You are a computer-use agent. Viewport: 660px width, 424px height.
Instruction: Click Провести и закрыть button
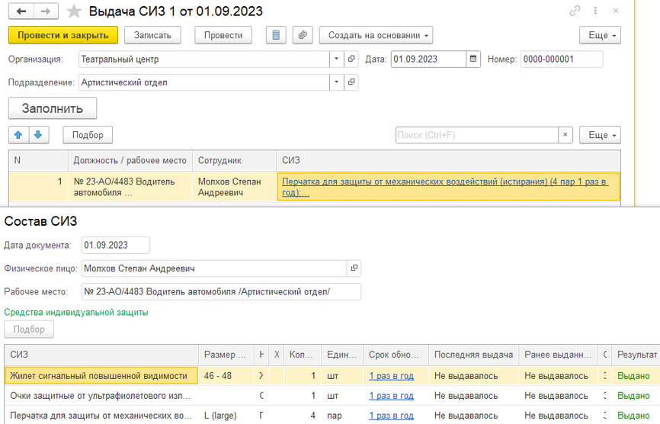click(x=63, y=35)
